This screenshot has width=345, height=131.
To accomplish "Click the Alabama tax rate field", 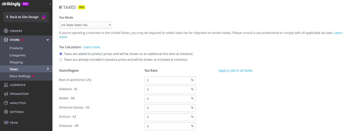I will (167, 89).
